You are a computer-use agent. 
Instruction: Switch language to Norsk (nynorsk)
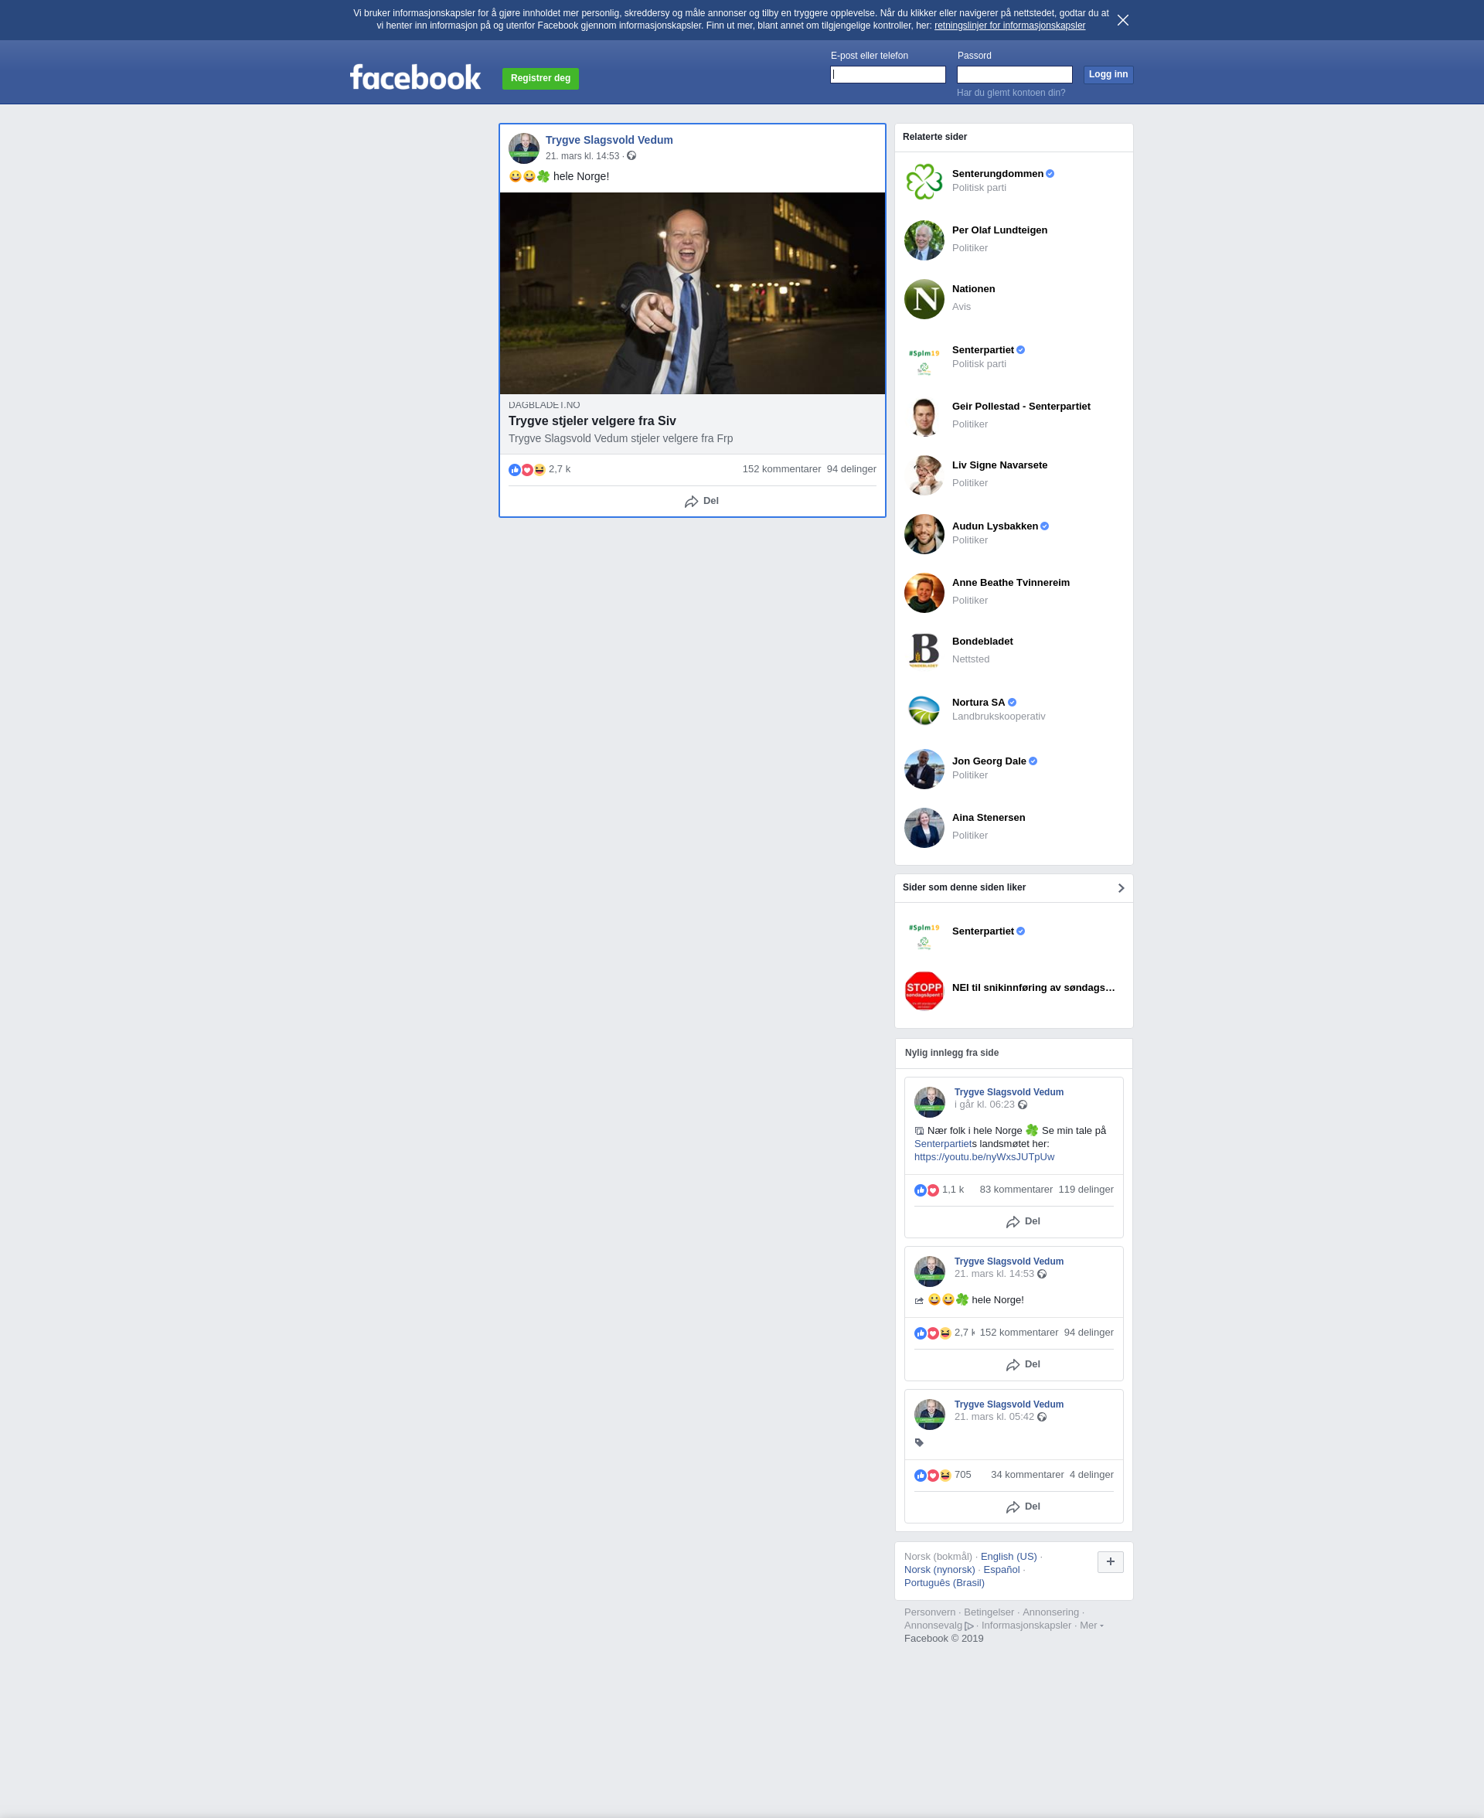[939, 1569]
